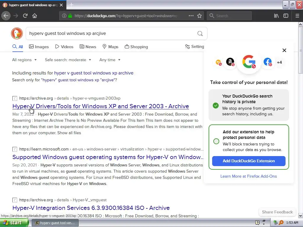Open a new tab with plus button
The height and width of the screenshot is (227, 303).
pos(71,5)
